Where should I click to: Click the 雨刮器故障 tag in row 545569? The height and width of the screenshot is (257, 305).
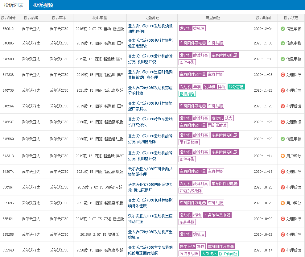point(189,142)
